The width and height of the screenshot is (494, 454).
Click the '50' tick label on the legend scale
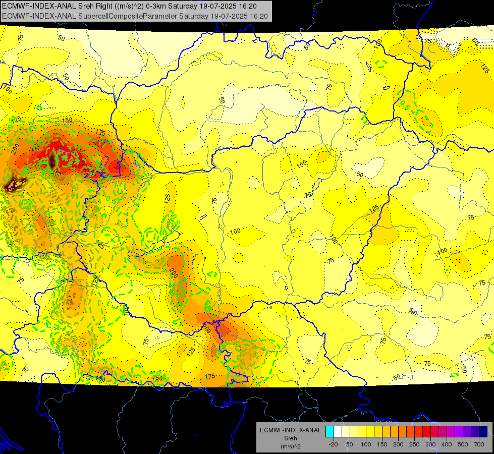(x=350, y=444)
